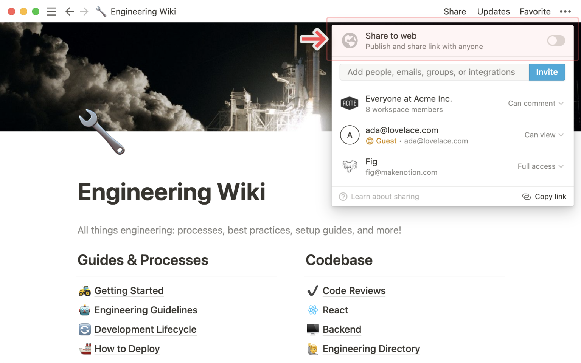
Task: Click Favorite in the top bar
Action: pyautogui.click(x=535, y=12)
